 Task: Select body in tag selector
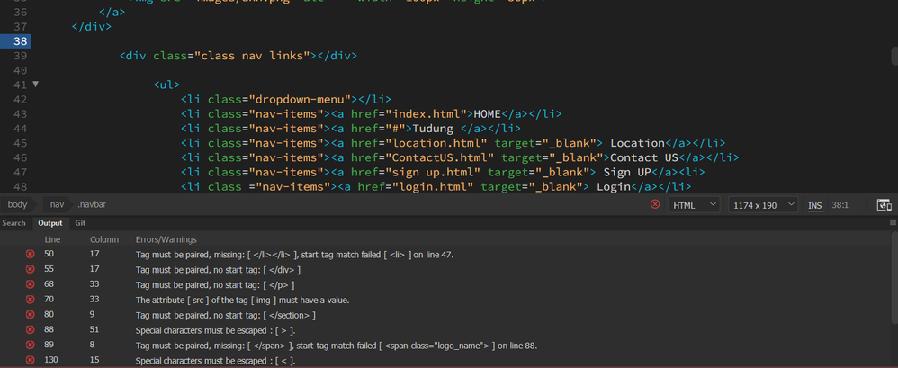[18, 203]
